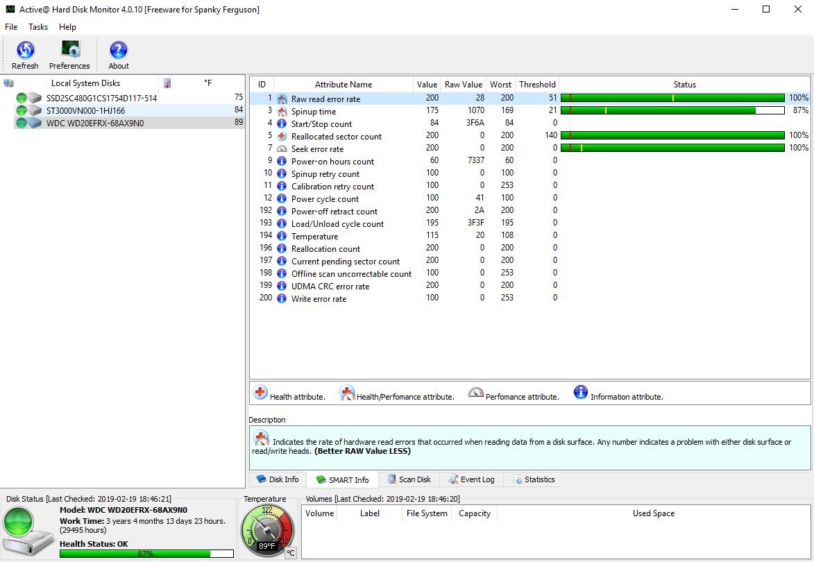Click the thermometer icon in disk list header
814x562 pixels.
(x=167, y=83)
